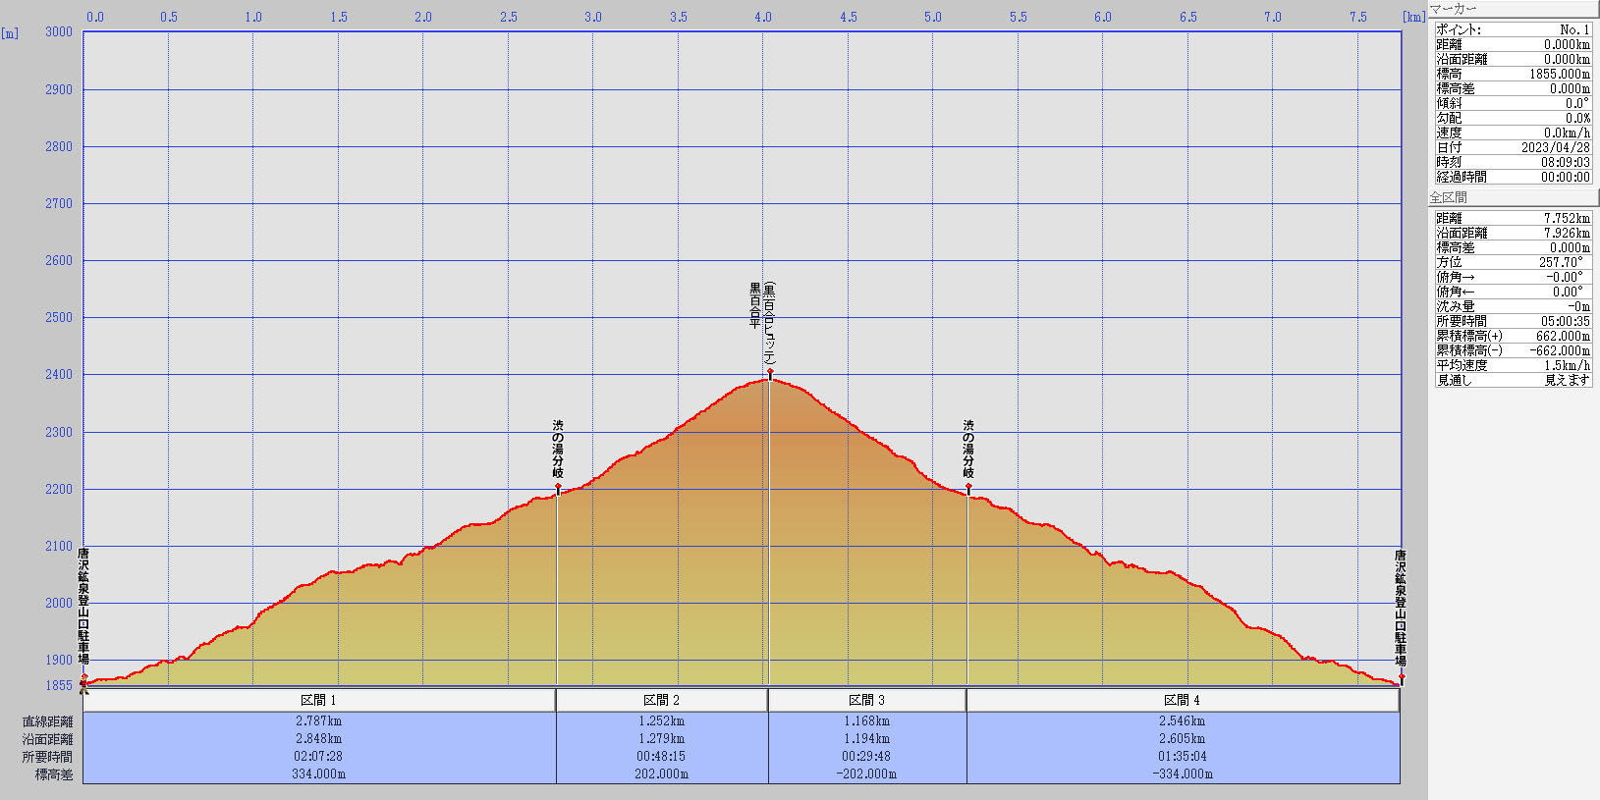Click 区間 4 surface distance 2.605km cell
This screenshot has height=800, width=1600.
pyautogui.click(x=1182, y=739)
